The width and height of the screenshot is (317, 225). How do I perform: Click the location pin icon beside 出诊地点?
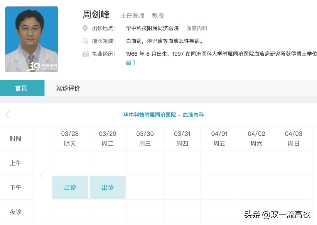click(x=85, y=28)
